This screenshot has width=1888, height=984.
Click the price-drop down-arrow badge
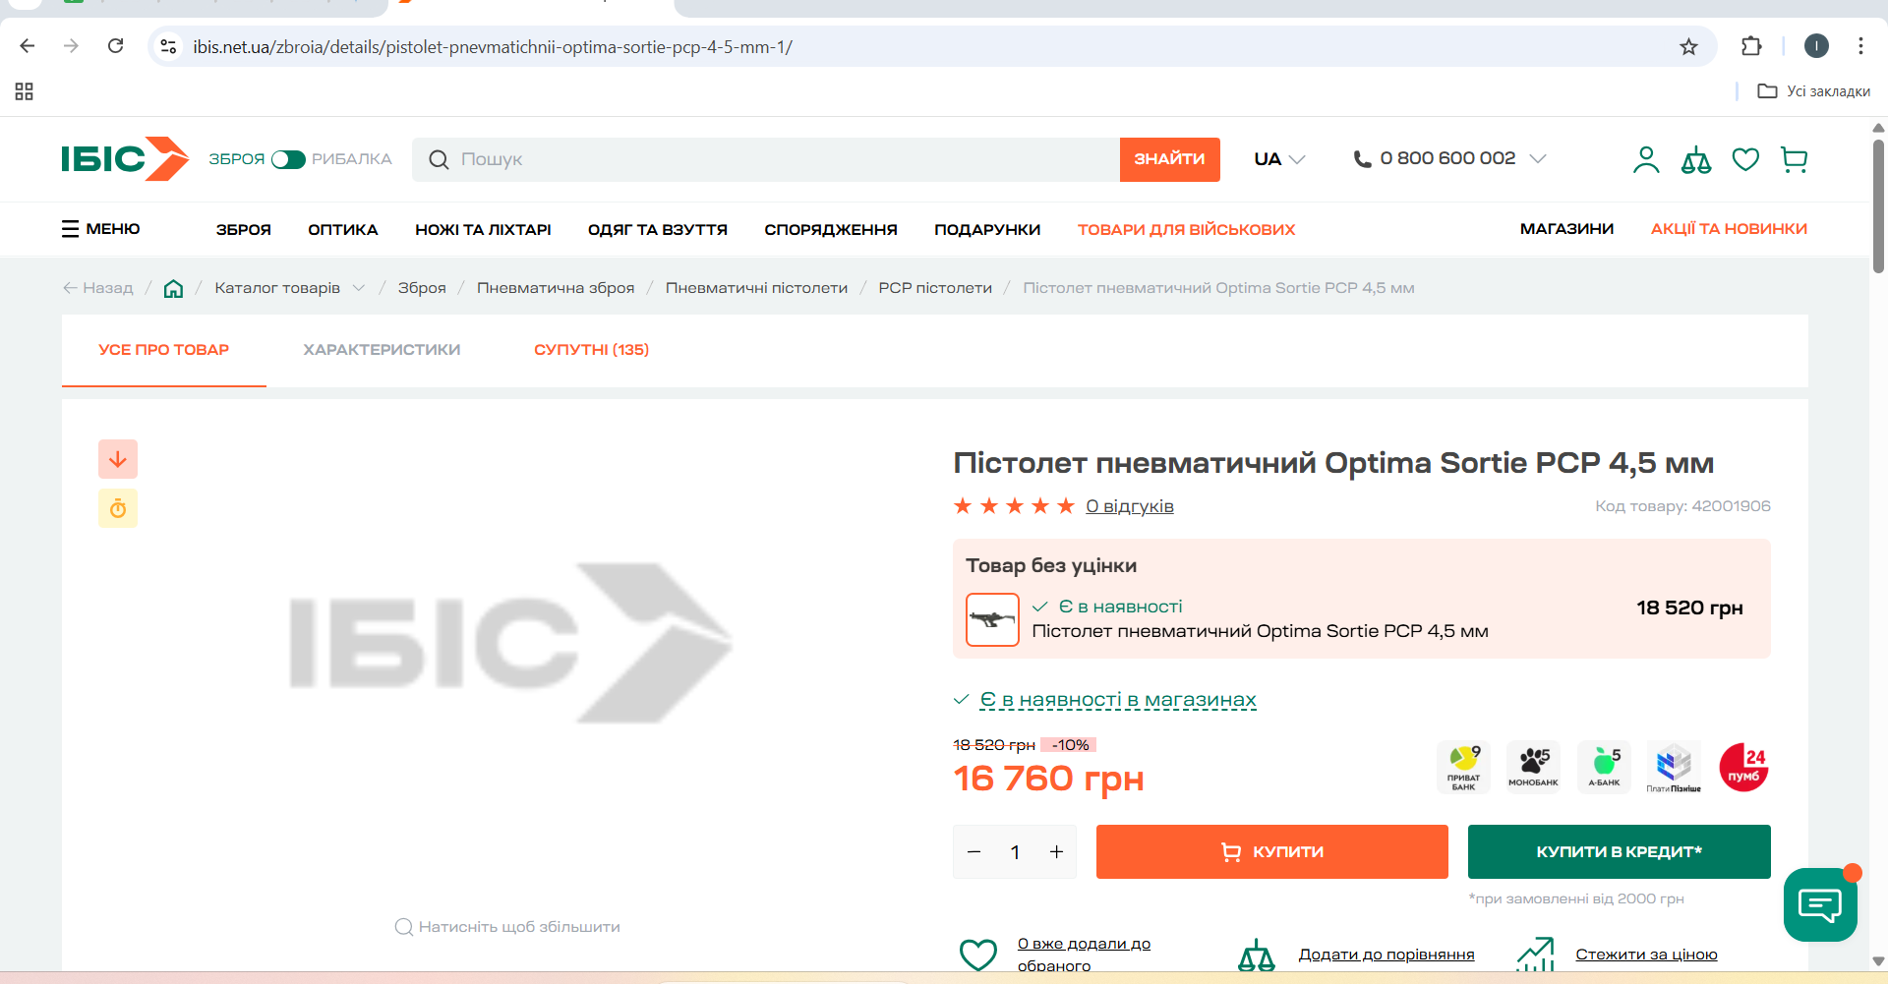coord(118,459)
